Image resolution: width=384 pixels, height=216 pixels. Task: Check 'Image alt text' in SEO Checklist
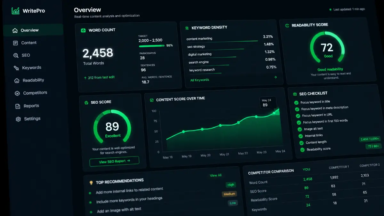click(x=300, y=129)
